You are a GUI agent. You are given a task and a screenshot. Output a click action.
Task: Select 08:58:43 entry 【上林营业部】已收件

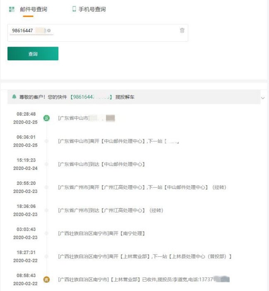pos(144,279)
